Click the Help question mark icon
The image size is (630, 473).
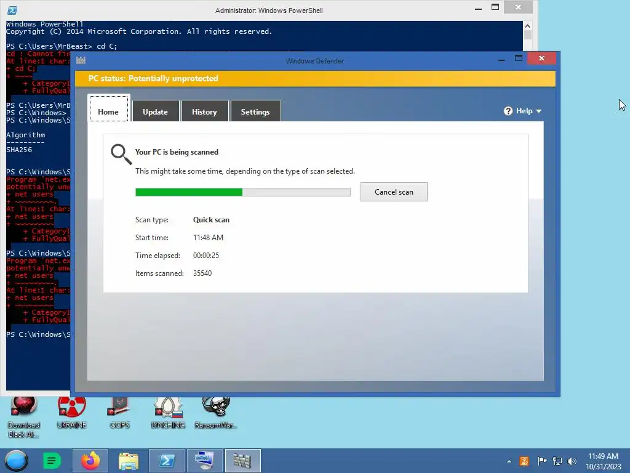pyautogui.click(x=508, y=111)
